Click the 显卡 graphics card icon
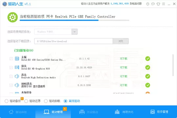The image size is (177, 118). [17, 68]
